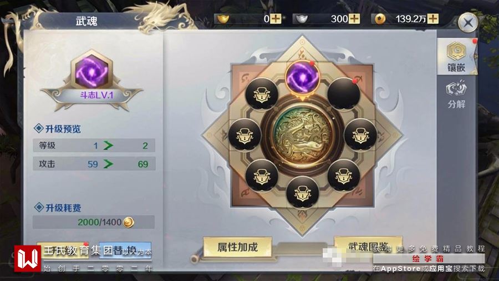Screen dimensions: 499x281
Task: Switch to the 分解 decompose tab
Action: (x=457, y=94)
